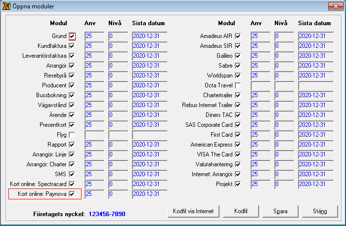The height and width of the screenshot is (226, 346).
Task: Click Sista datum field for Ärende
Action: coord(150,115)
